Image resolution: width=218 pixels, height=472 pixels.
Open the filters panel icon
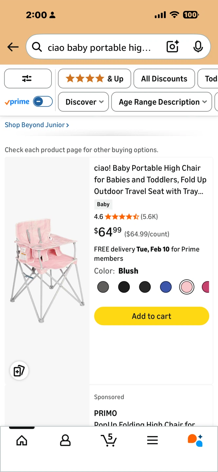click(28, 79)
